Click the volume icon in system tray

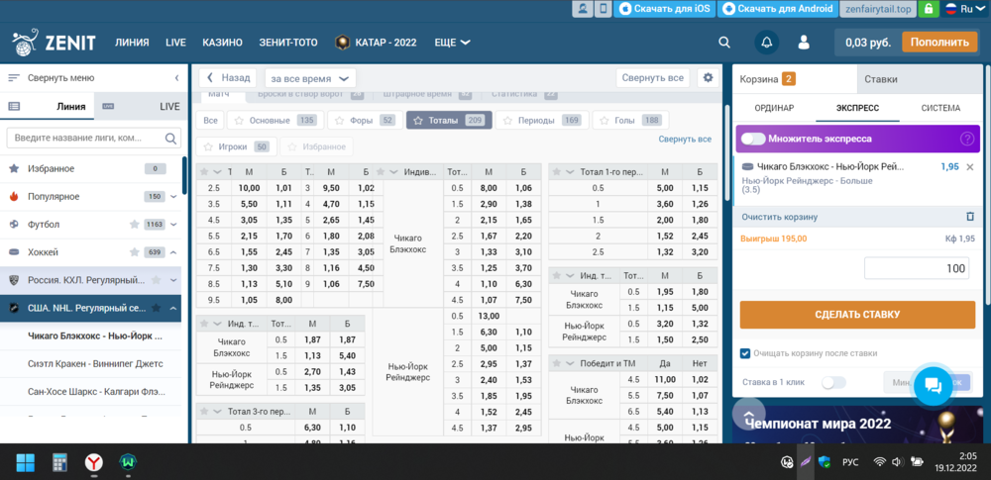[896, 461]
